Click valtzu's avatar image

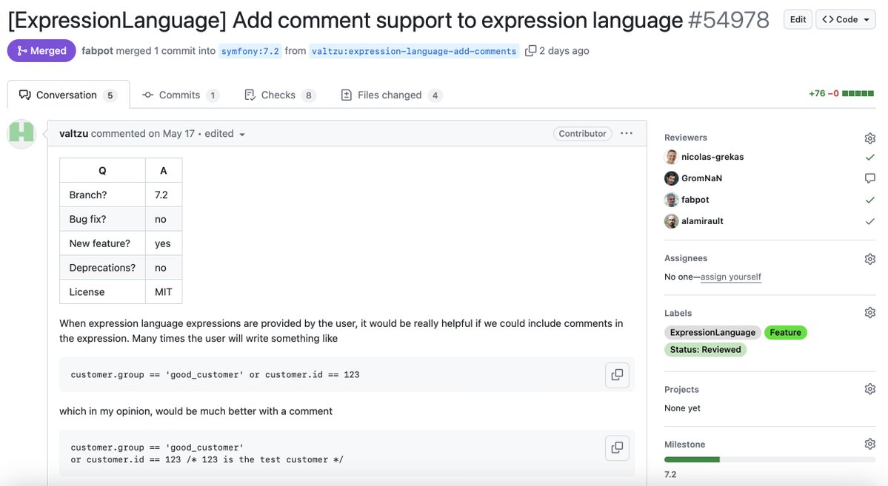tap(21, 134)
